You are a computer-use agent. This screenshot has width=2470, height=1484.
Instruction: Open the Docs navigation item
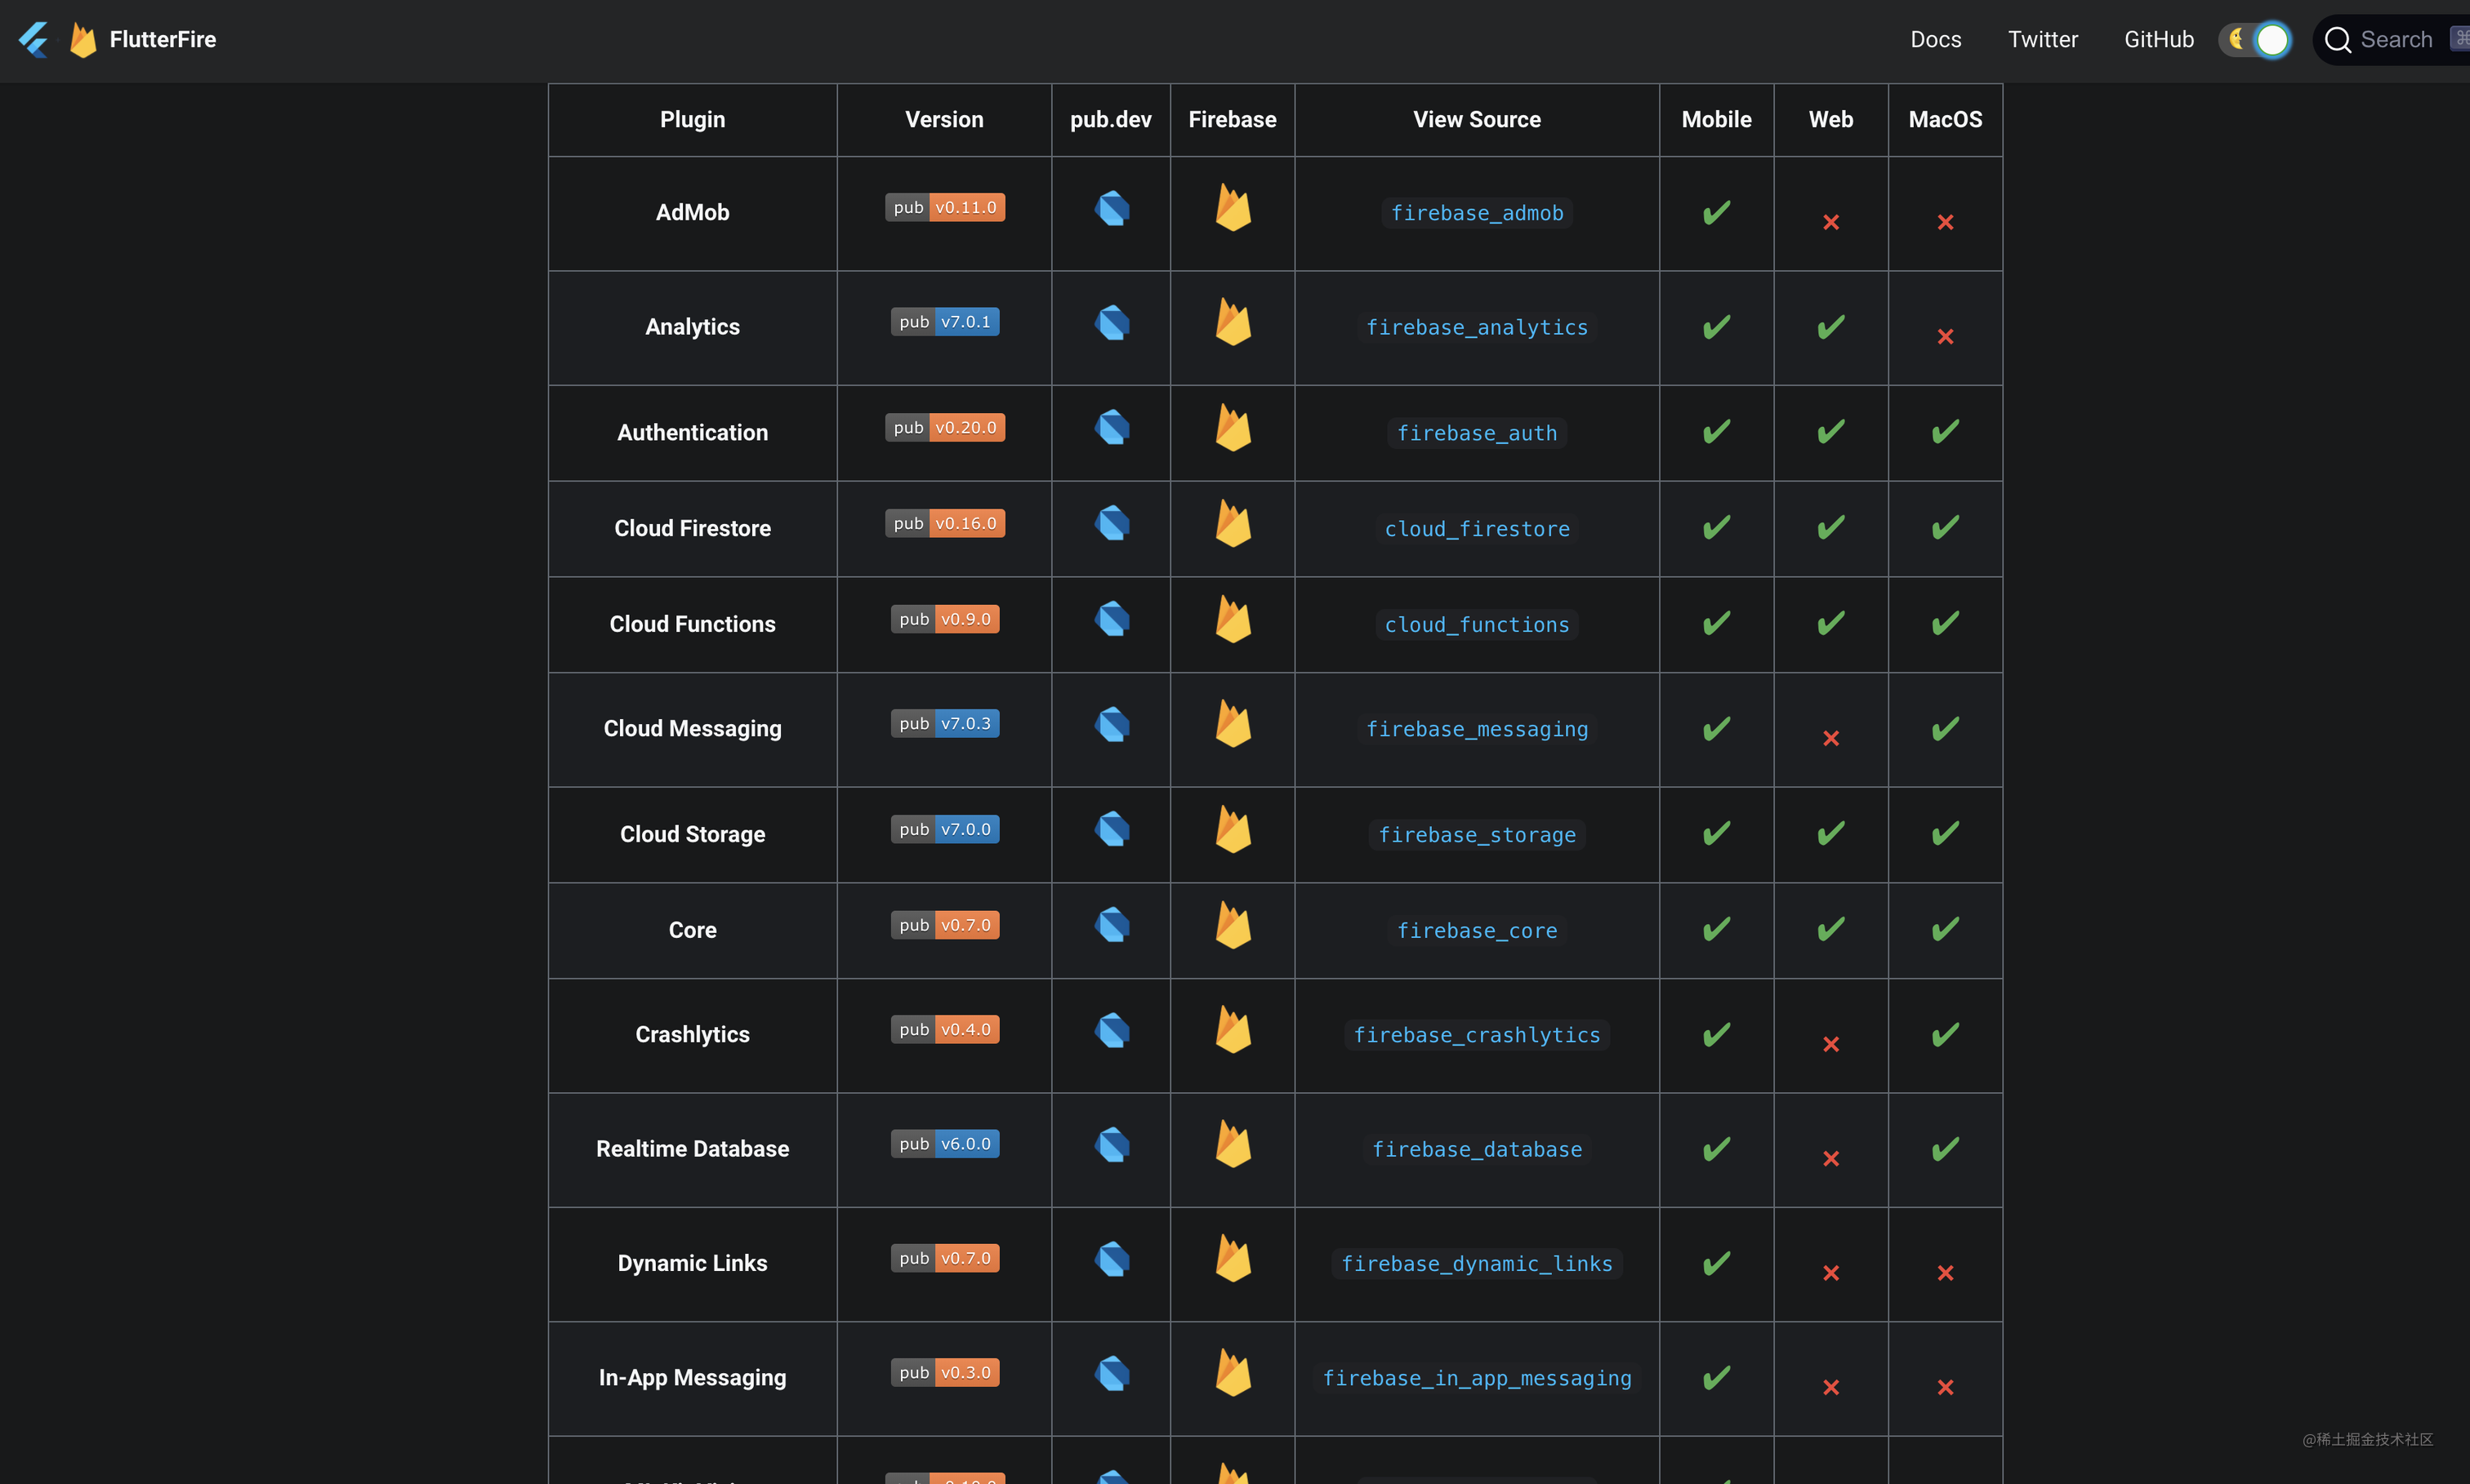point(1935,40)
